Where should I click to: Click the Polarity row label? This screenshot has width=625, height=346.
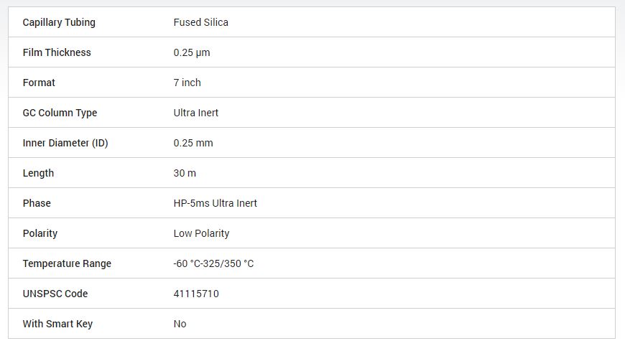(x=40, y=233)
